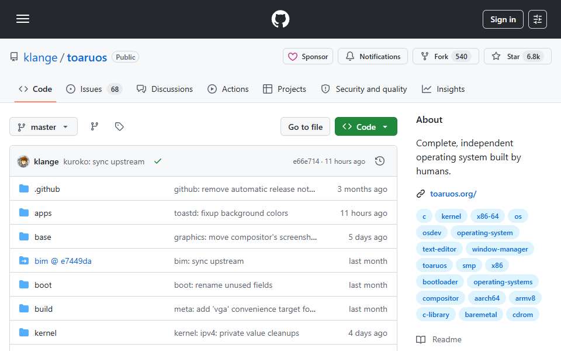The width and height of the screenshot is (561, 351).
Task: View the Insights tab
Action: (444, 89)
